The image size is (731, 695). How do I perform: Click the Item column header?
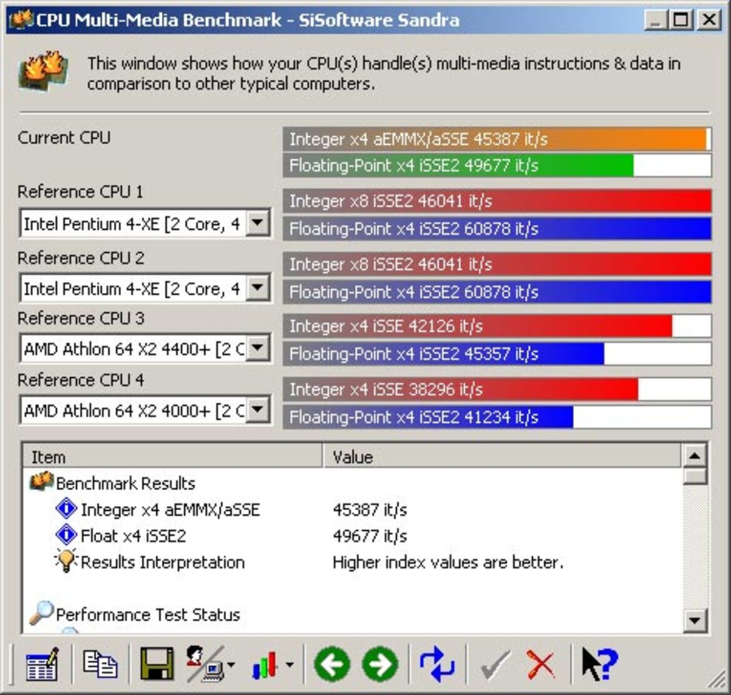pos(172,456)
